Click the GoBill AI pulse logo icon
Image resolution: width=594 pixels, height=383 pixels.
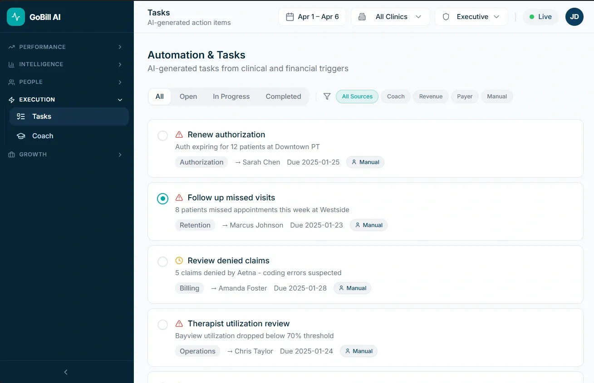(x=16, y=17)
